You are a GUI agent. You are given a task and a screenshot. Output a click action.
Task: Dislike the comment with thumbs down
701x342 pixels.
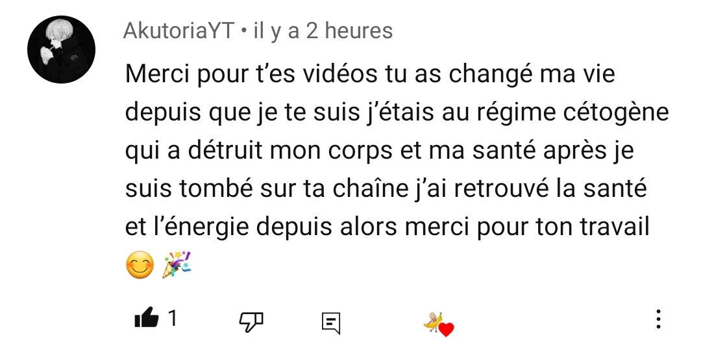click(x=251, y=321)
